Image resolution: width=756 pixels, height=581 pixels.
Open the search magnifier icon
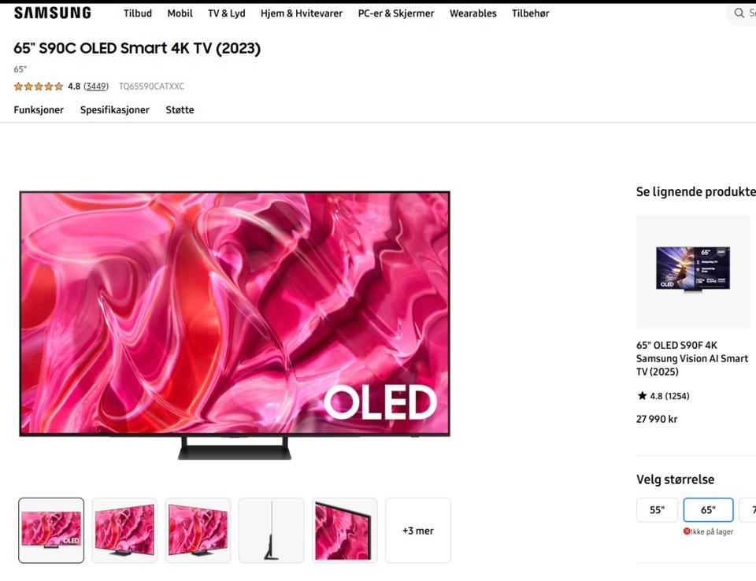point(739,13)
